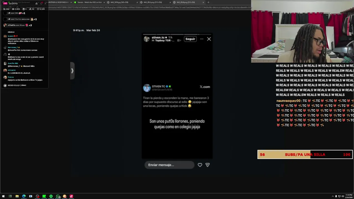
Task: Share the story via paper plane icon
Action: (208, 165)
